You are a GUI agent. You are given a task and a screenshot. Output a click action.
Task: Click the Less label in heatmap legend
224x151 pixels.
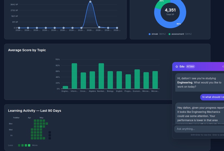click(x=11, y=145)
